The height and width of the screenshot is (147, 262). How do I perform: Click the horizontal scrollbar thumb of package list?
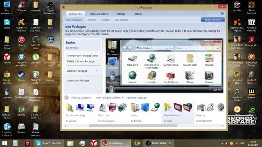[133, 126]
